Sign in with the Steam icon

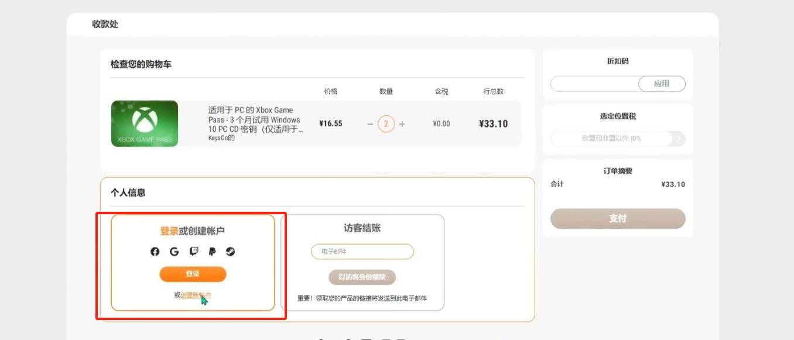[231, 252]
